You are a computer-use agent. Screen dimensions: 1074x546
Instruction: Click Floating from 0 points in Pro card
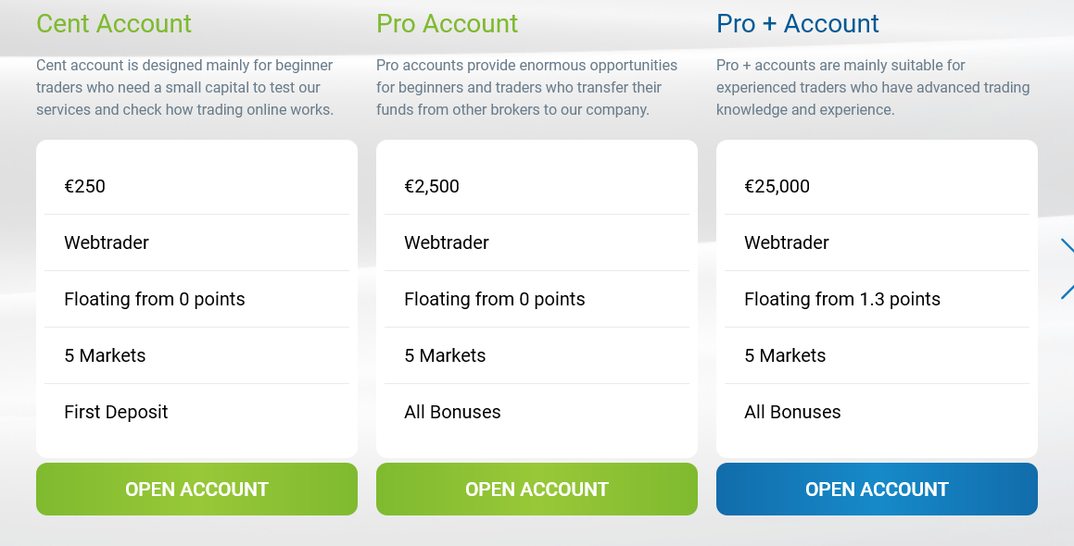pyautogui.click(x=537, y=299)
